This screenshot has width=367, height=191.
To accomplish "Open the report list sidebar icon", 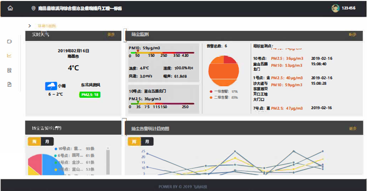I will 9,70.
